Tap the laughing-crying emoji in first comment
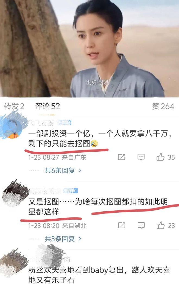The width and height of the screenshot is (179, 286). [x=94, y=144]
